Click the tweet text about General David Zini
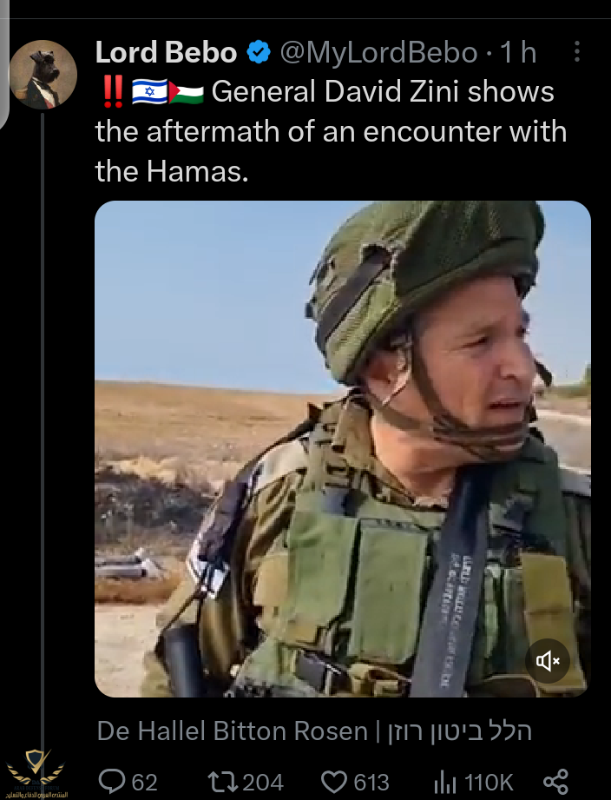The height and width of the screenshot is (800, 611). click(332, 131)
